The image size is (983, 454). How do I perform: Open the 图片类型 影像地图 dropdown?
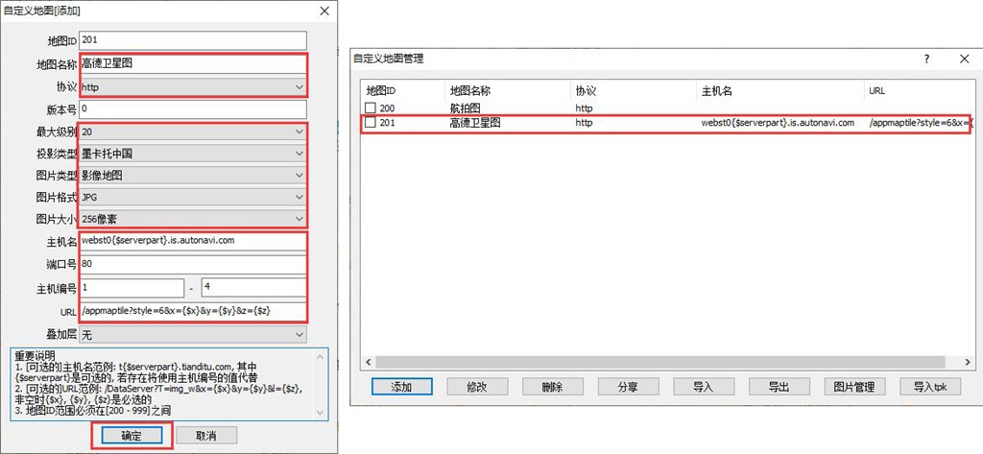pos(192,176)
